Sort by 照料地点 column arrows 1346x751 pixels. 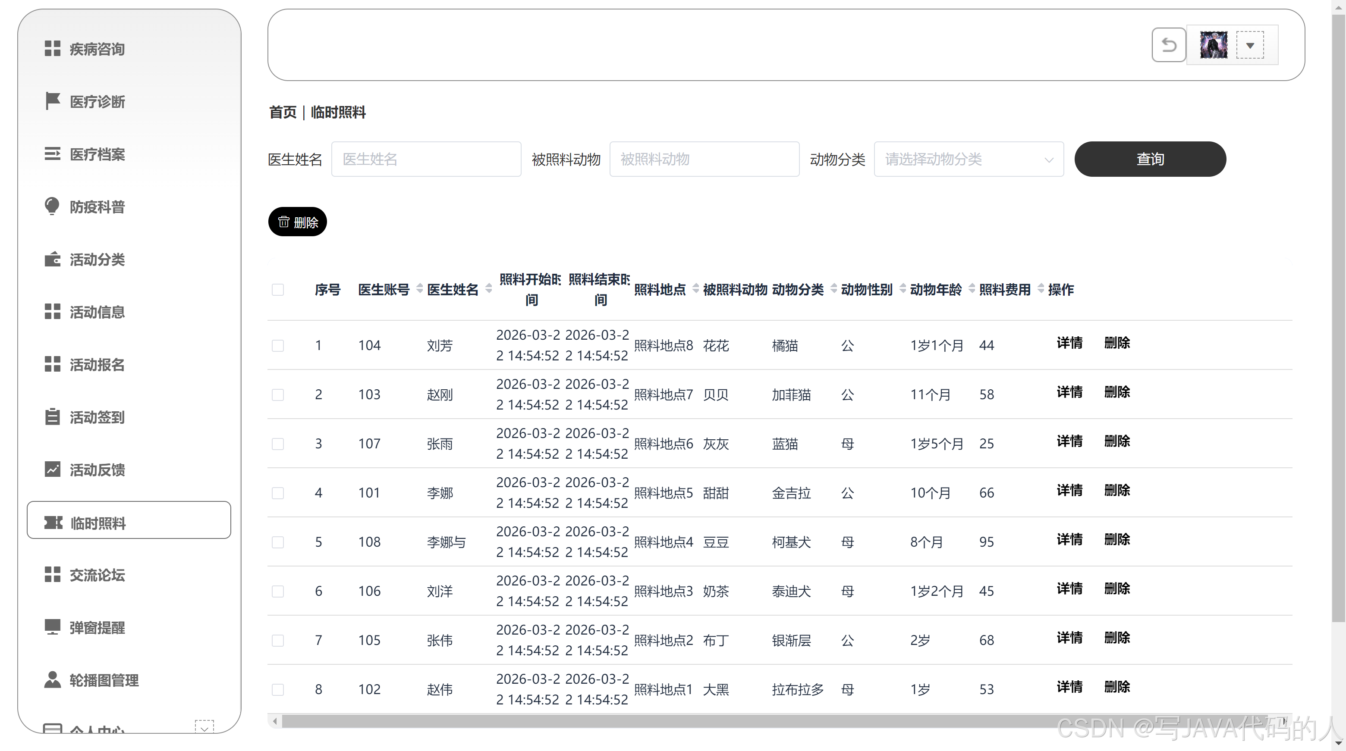(695, 289)
